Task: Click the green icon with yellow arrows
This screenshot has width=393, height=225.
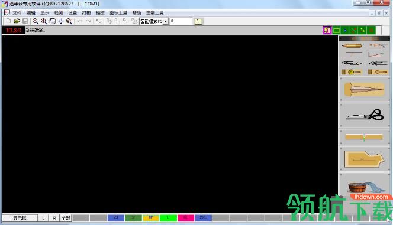Action: 362,31
